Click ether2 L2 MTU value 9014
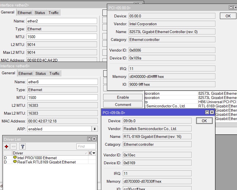The image size is (237, 190). click(62, 45)
